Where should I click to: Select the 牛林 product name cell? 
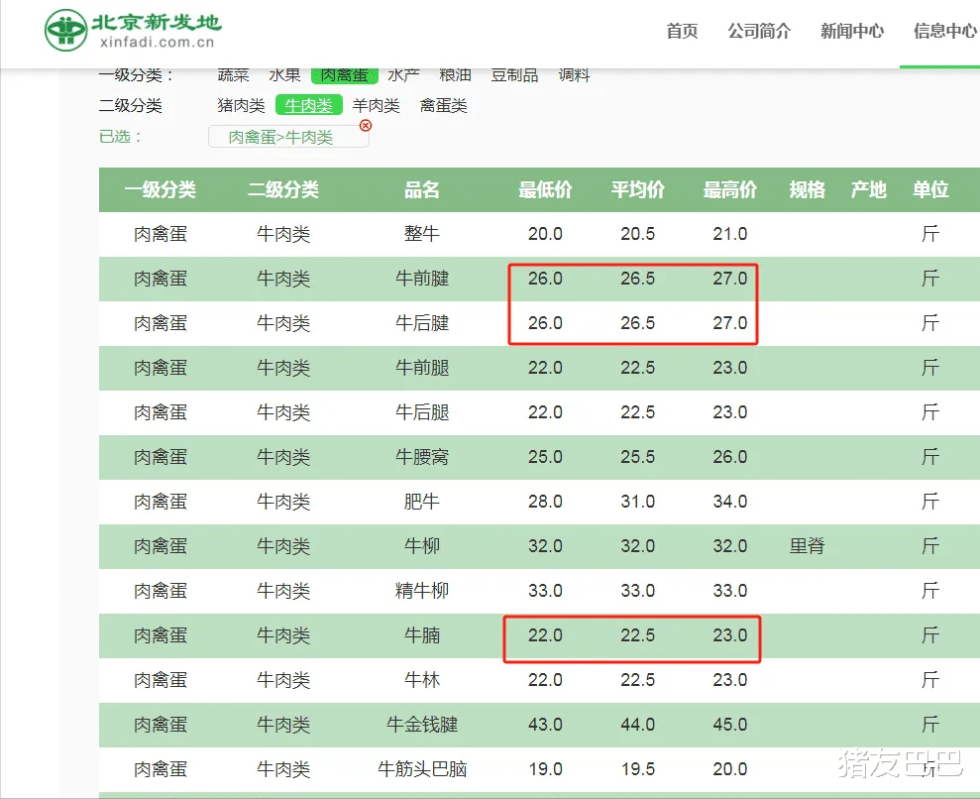tap(422, 680)
